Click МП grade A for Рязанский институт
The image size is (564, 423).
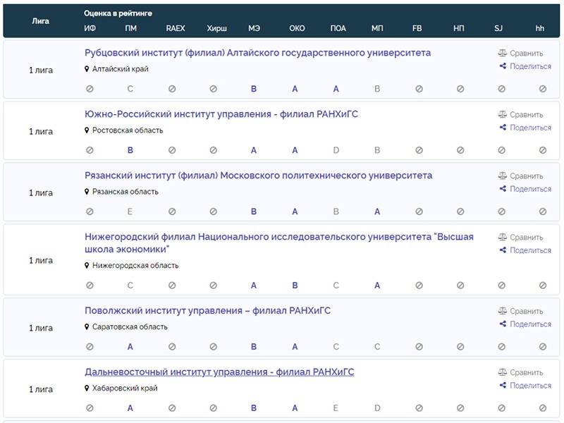377,211
